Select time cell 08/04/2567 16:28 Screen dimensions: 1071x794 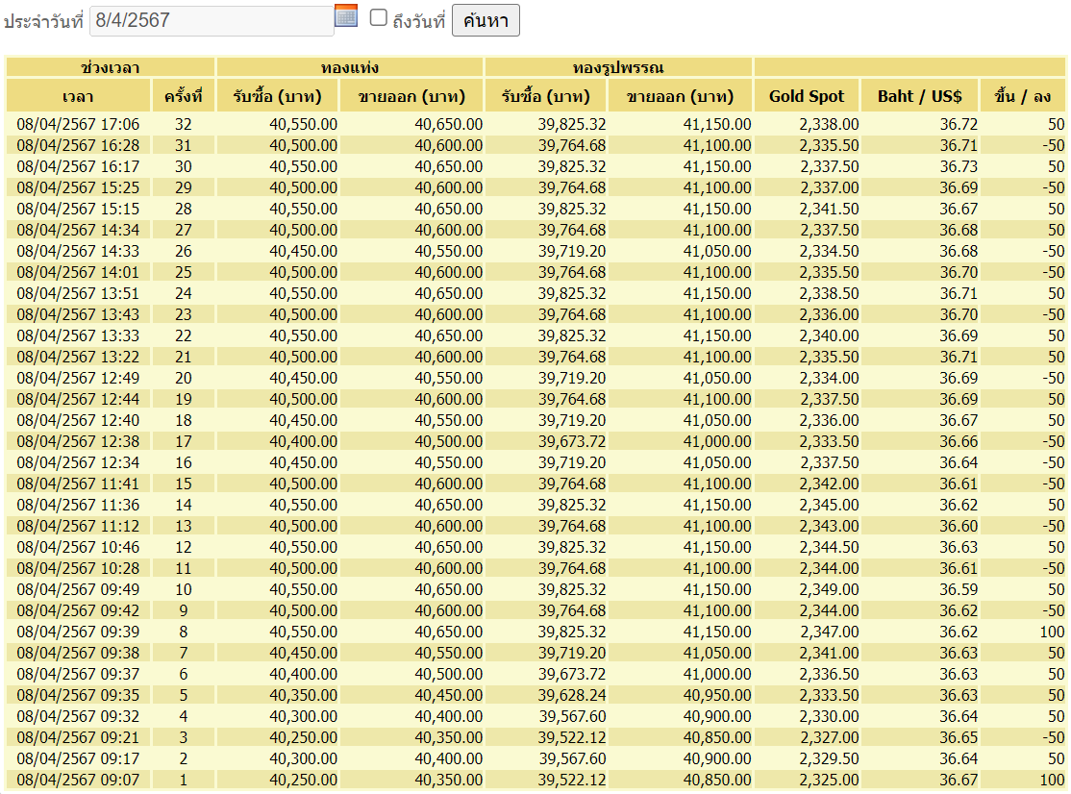click(x=78, y=145)
